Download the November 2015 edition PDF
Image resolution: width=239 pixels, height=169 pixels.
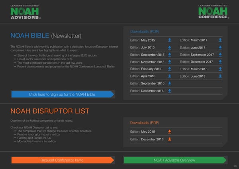point(170,62)
